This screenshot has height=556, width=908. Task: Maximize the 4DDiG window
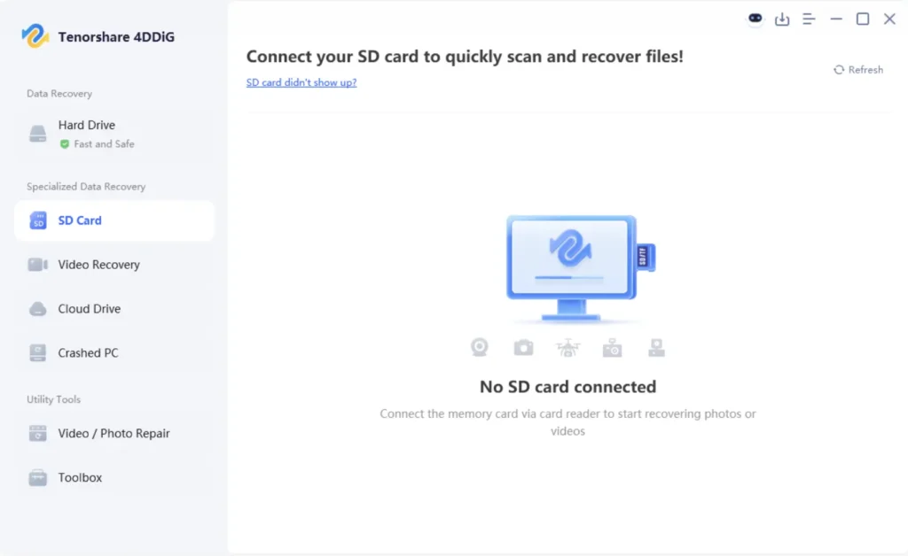863,19
